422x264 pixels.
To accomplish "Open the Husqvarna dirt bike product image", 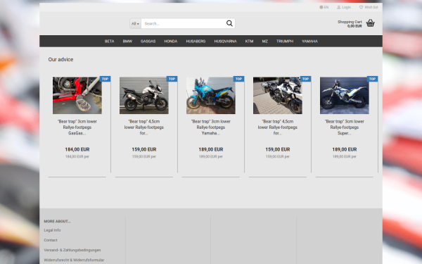I will pyautogui.click(x=344, y=95).
